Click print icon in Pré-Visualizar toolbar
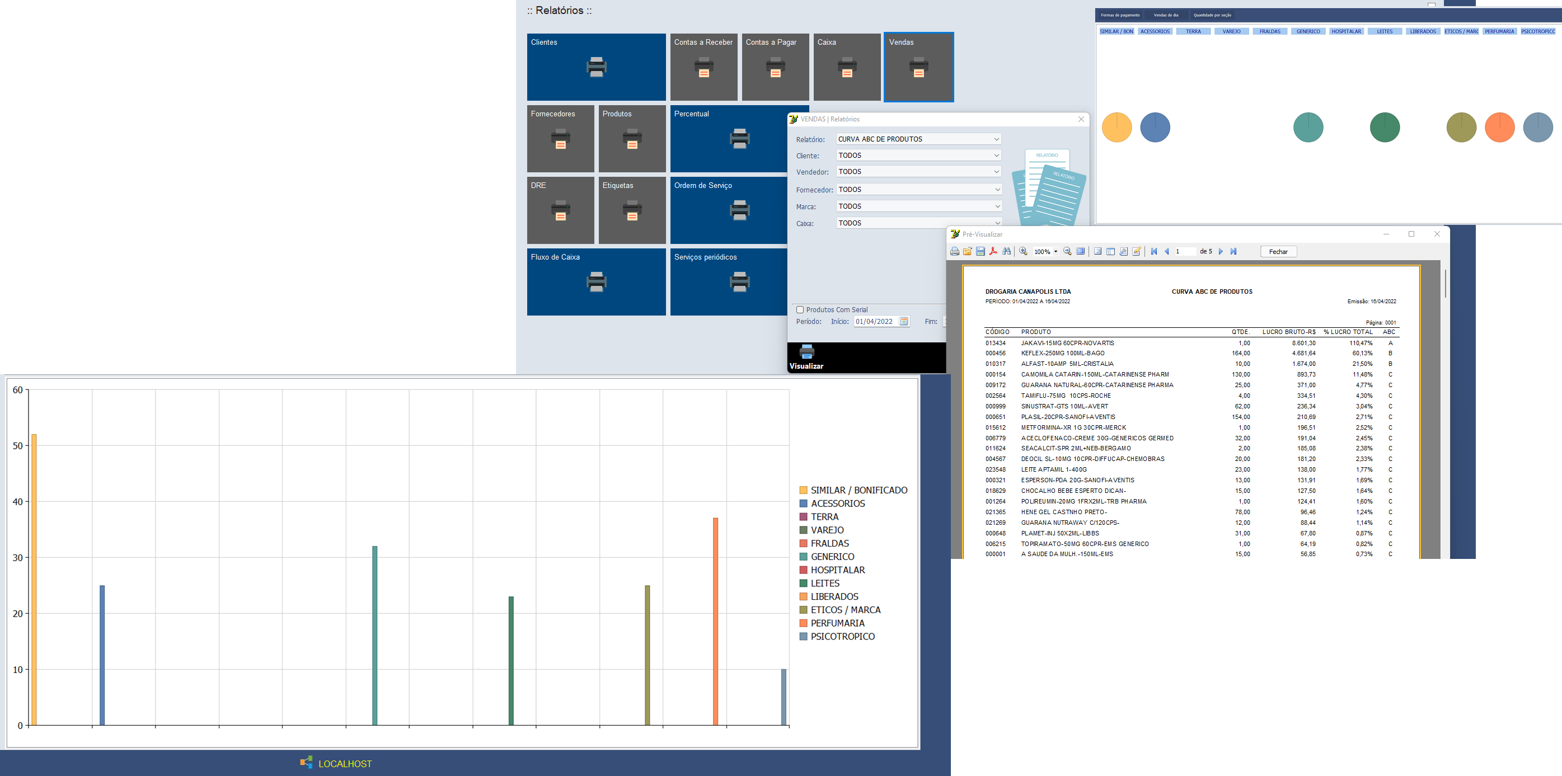The width and height of the screenshot is (1562, 776). click(x=955, y=252)
